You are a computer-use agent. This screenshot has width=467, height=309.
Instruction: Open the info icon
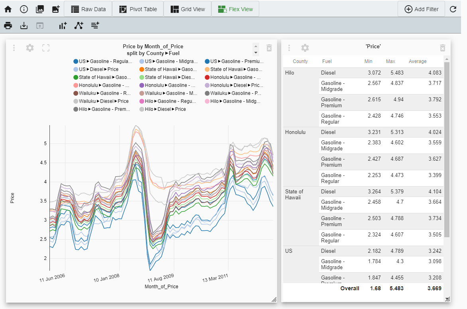coord(24,9)
